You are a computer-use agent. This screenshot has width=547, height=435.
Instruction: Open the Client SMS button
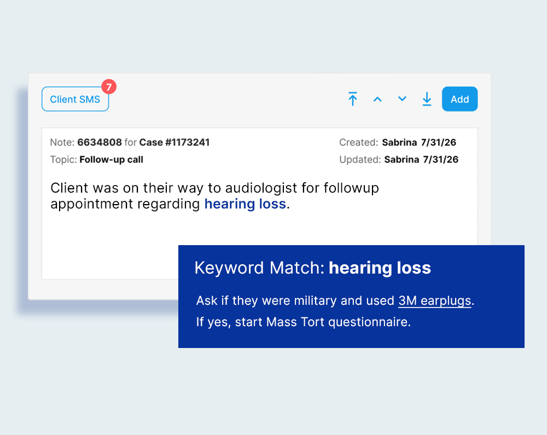[75, 100]
